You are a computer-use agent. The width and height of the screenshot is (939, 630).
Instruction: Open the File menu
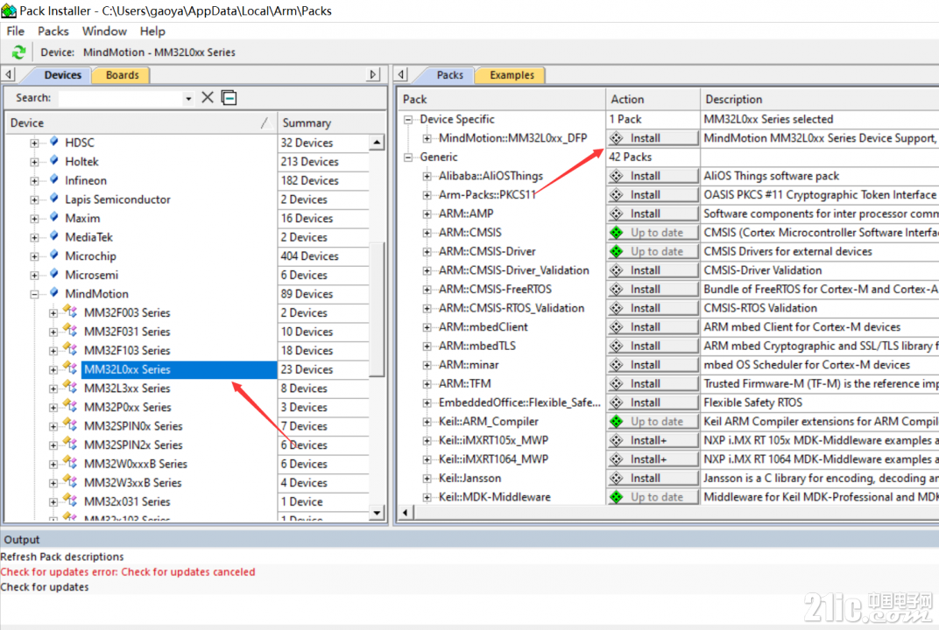point(16,31)
